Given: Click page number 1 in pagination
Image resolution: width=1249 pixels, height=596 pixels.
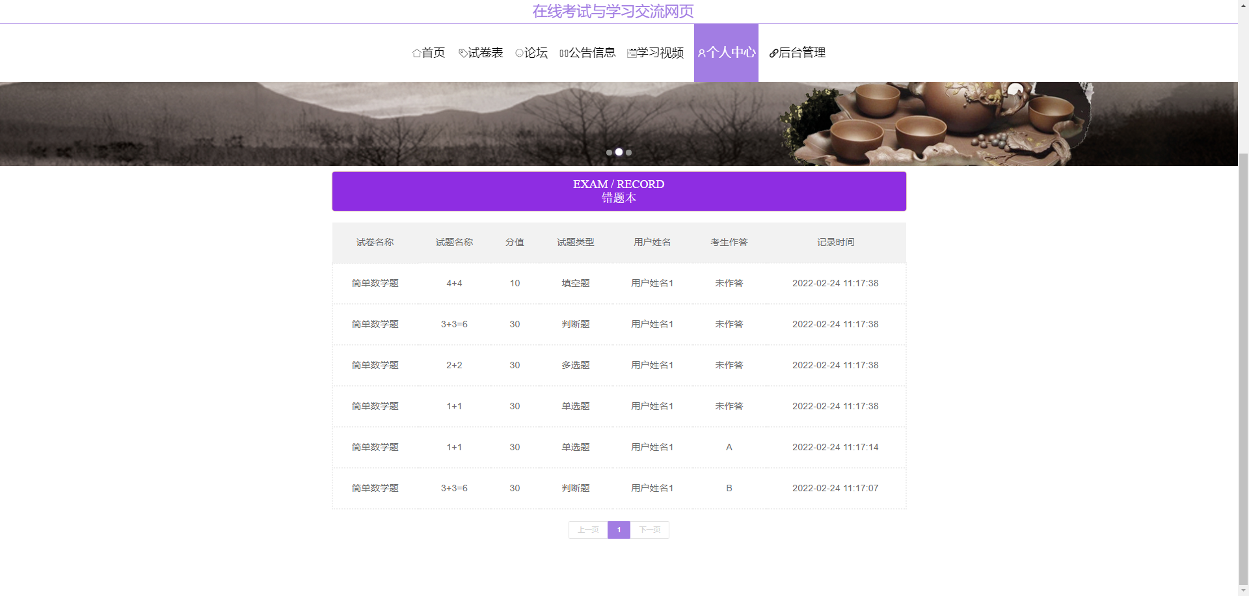Looking at the screenshot, I should point(619,530).
